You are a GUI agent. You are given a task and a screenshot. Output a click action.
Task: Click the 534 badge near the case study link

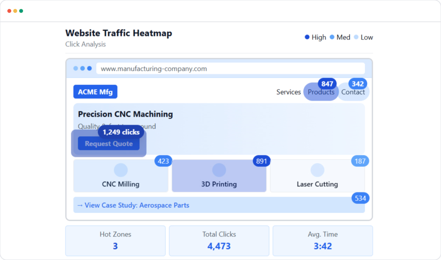[x=360, y=198]
